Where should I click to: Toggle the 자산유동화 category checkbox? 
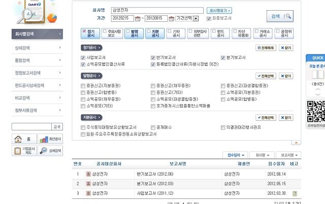[235, 31]
